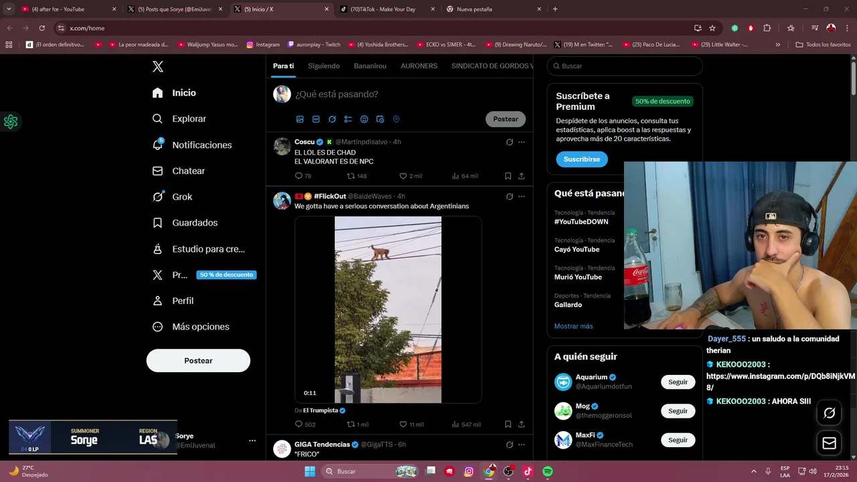Click the Buscar search field on X
The image size is (857, 482).
click(625, 66)
